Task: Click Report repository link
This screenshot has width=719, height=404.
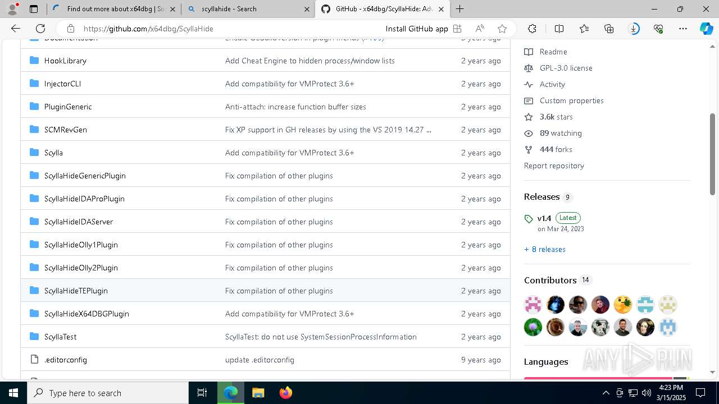Action: [554, 166]
